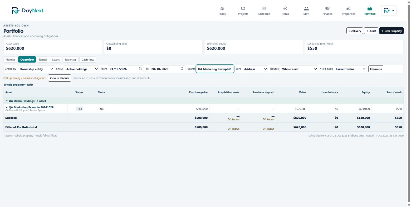Open the From date calendar picker
The image size is (411, 207).
(x=140, y=69)
